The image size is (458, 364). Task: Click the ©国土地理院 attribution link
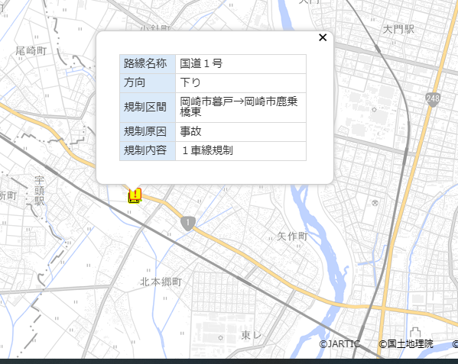click(x=406, y=344)
